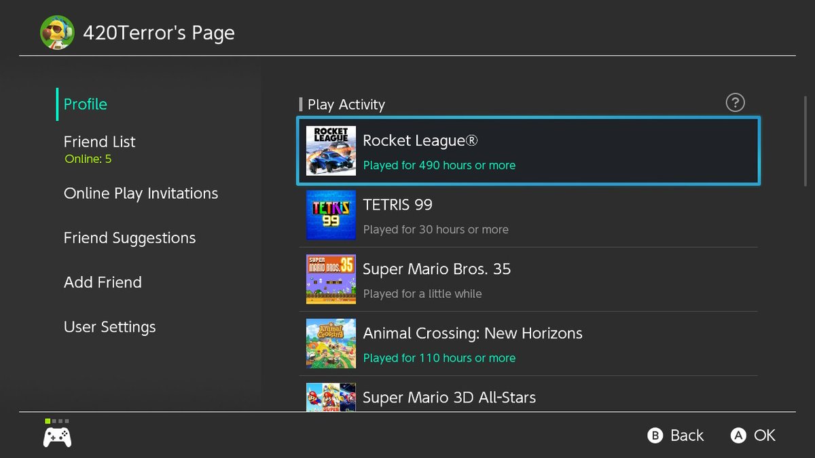Click the Play Activity section heading
Screen dimensions: 815x458
[346, 104]
